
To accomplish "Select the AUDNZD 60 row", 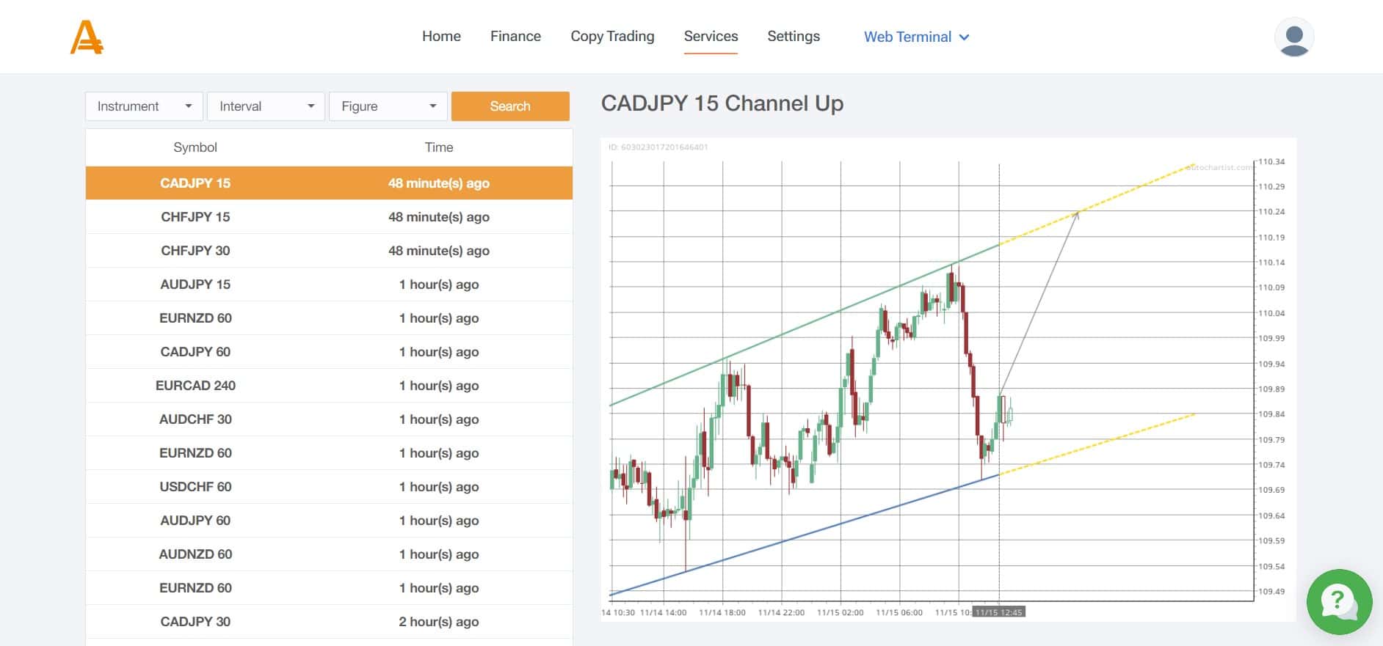I will pos(329,554).
